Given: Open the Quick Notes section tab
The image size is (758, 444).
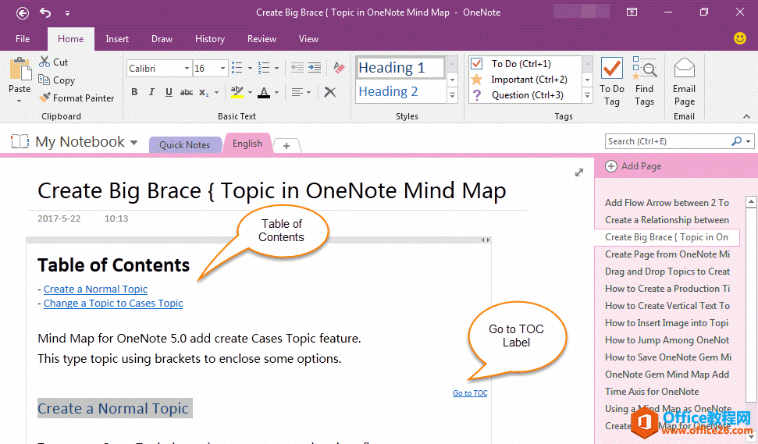Looking at the screenshot, I should (x=184, y=144).
